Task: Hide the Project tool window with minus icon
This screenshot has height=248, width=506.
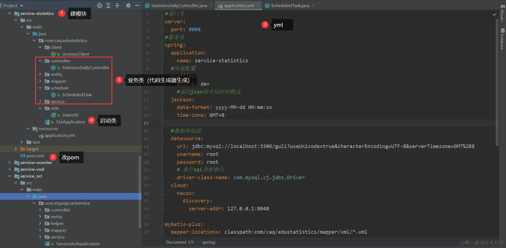Action: [x=137, y=5]
